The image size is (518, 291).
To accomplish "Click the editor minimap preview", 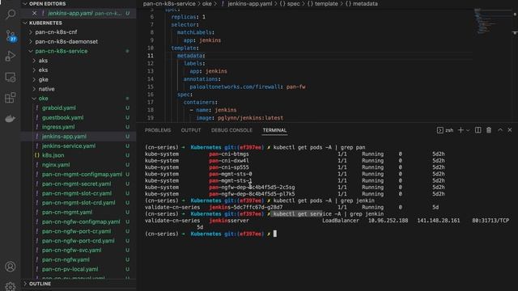I will pos(485,22).
